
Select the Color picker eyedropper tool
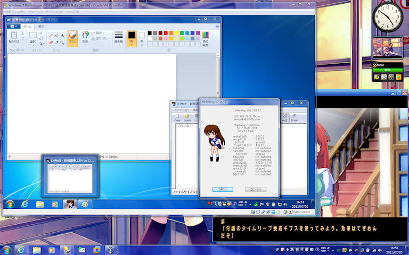pyautogui.click(x=56, y=42)
